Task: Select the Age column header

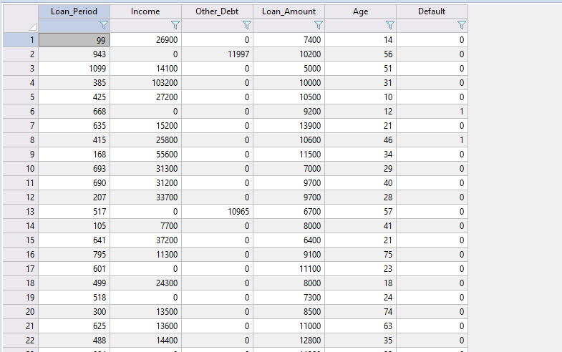Action: (x=361, y=11)
